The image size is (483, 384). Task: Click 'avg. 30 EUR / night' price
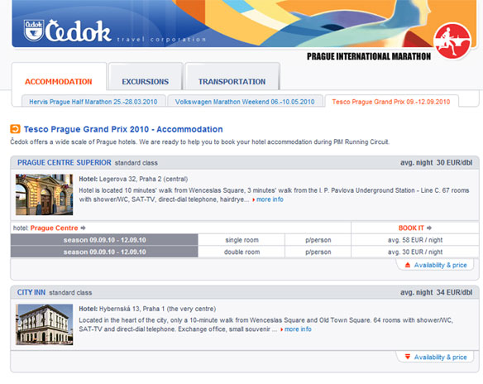[415, 252]
